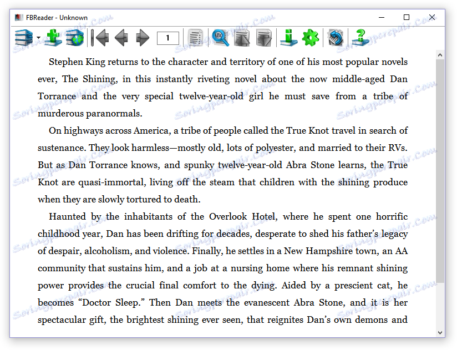The image size is (457, 350).
Task: Minimize the FBReader window
Action: coord(382,18)
